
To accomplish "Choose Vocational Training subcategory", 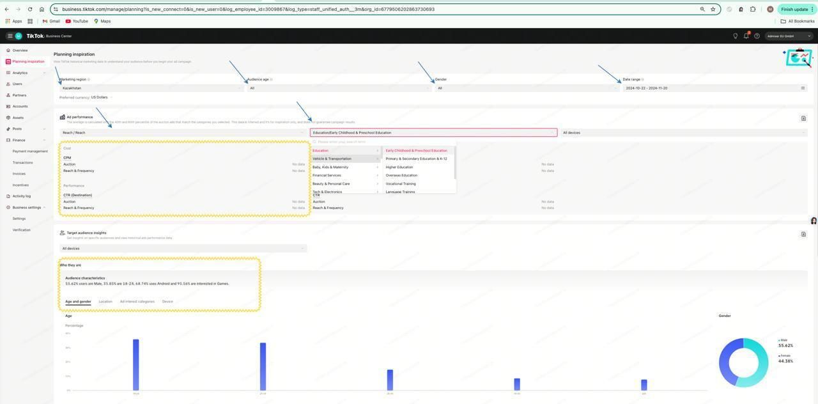I will (418, 184).
